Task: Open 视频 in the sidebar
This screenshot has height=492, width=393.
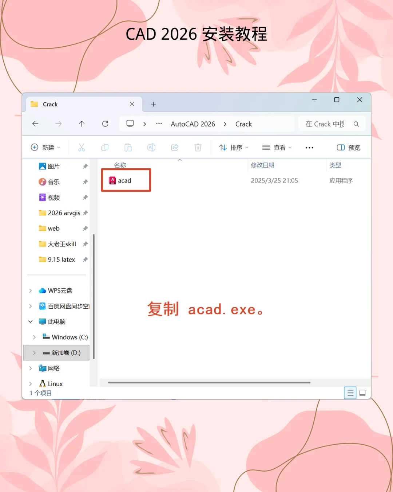Action: click(x=49, y=198)
